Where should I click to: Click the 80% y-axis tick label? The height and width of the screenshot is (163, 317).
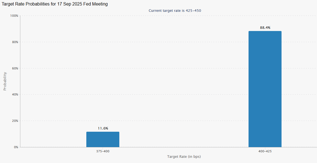[x=15, y=42]
